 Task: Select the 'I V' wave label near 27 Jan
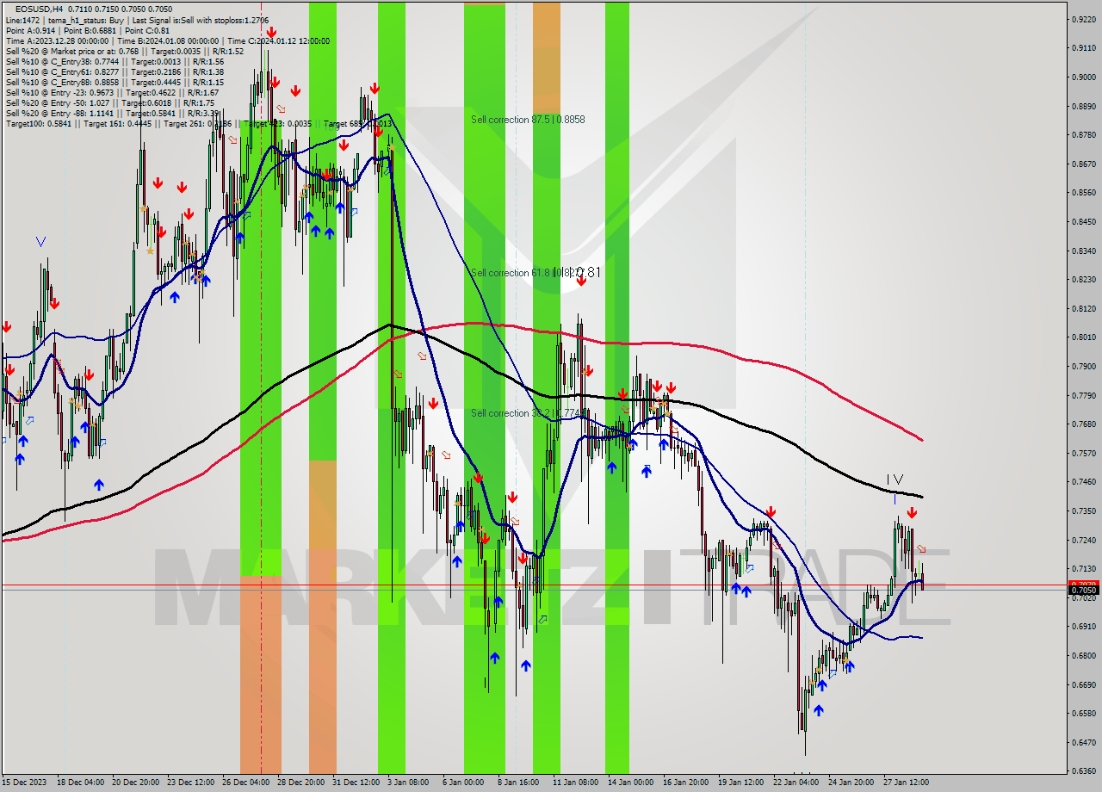pyautogui.click(x=895, y=480)
